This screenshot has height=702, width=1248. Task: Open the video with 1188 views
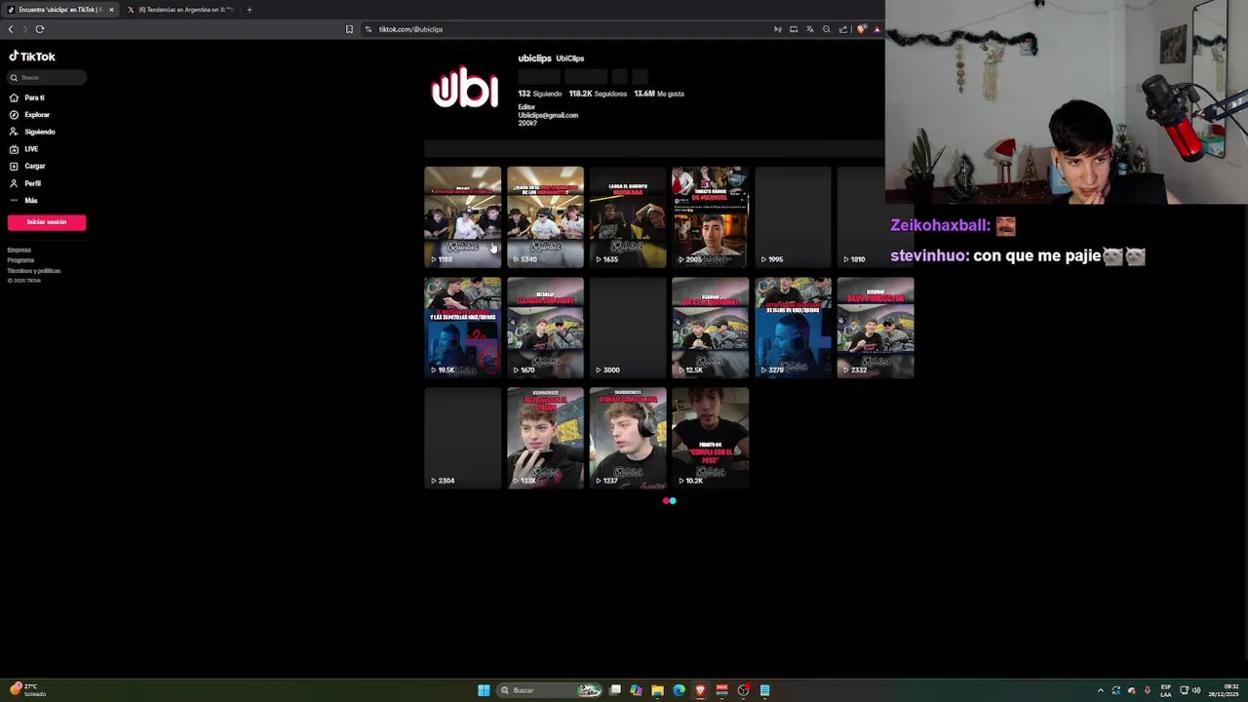point(463,216)
